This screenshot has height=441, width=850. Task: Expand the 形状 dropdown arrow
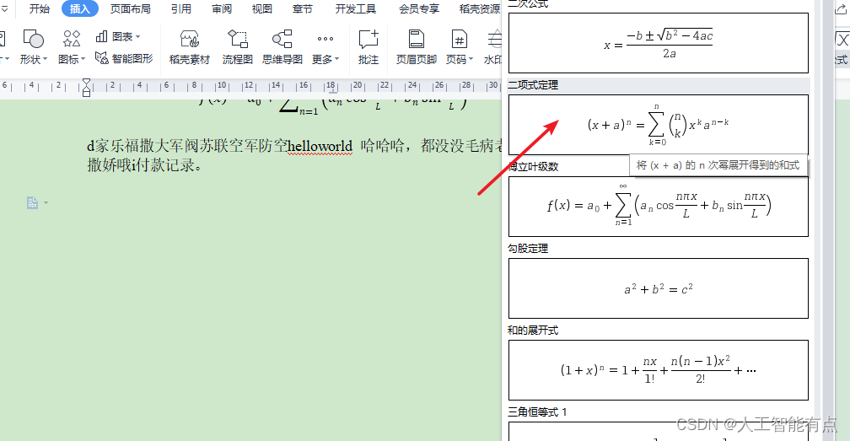tap(45, 59)
